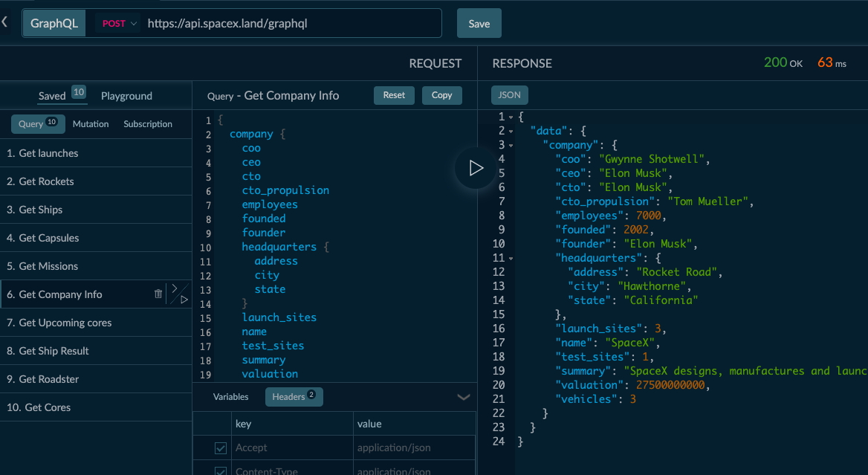The width and height of the screenshot is (868, 475).
Task: Click "Gwynne Shotwell" in the response
Action: (x=652, y=159)
